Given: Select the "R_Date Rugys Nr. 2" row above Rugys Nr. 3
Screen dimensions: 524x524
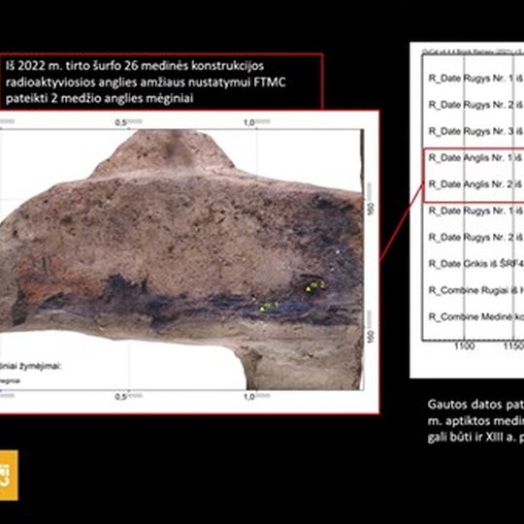Looking at the screenshot, I should tap(475, 105).
